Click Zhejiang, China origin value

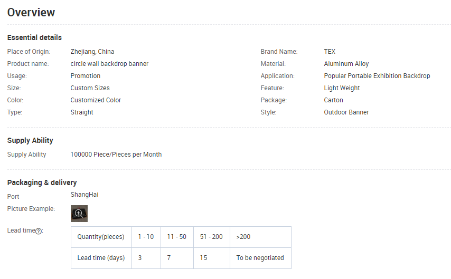[92, 52]
